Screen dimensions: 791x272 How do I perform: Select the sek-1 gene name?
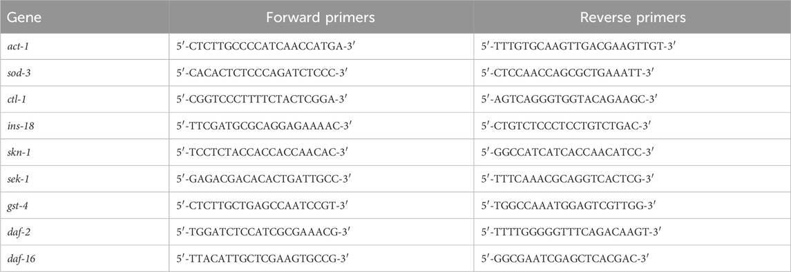[20, 179]
